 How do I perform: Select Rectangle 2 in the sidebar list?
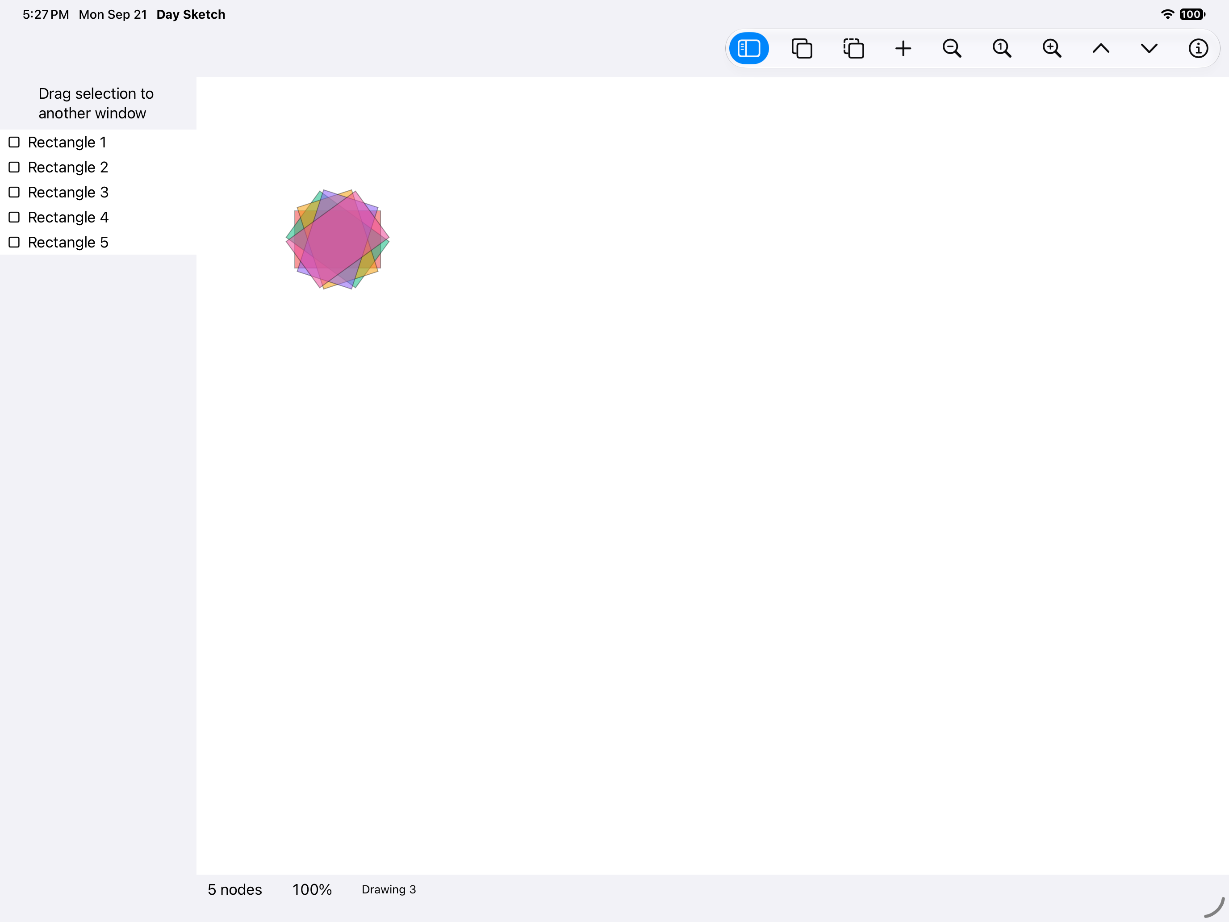[98, 167]
